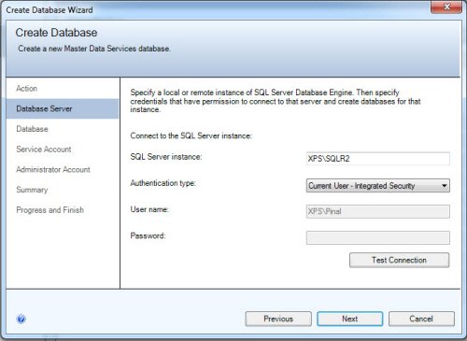Image resolution: width=467 pixels, height=341 pixels.
Task: Switch to the Summary step
Action: (32, 190)
